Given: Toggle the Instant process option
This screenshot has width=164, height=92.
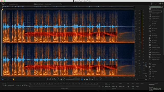Looking at the screenshot, I should coord(65,79).
